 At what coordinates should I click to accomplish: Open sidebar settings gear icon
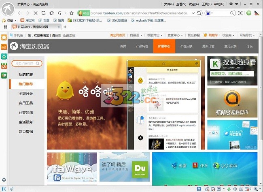click(4, 180)
